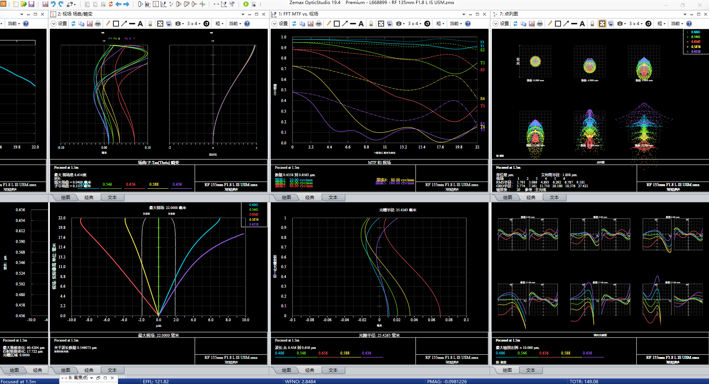
Task: Refresh the field curvature window
Action: pyautogui.click(x=73, y=23)
